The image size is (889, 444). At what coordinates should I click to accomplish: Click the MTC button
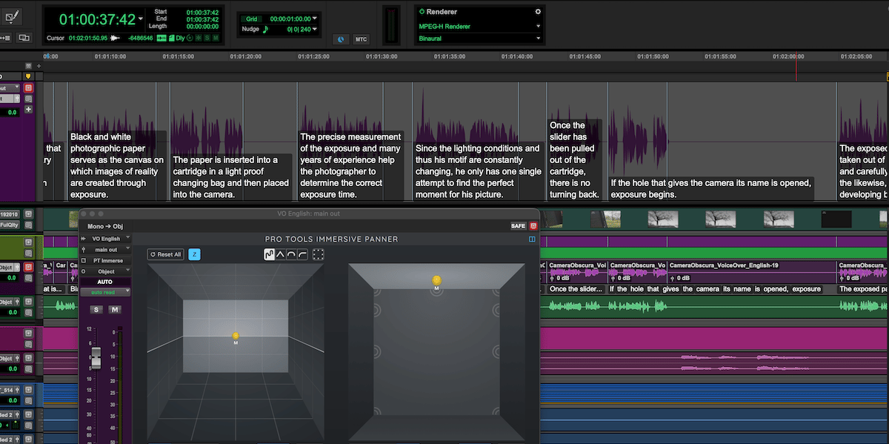(361, 39)
